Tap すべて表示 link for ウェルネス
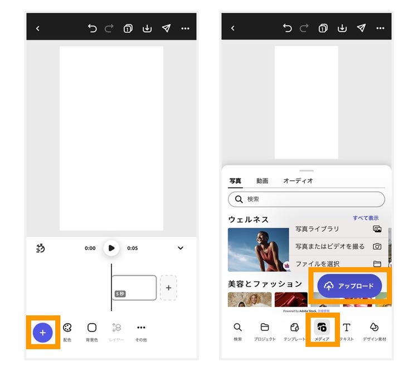The width and height of the screenshot is (418, 371). pos(366,218)
